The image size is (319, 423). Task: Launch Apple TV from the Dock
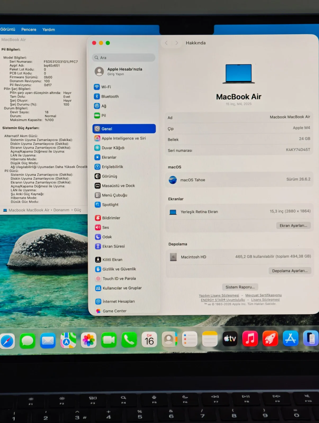click(230, 338)
